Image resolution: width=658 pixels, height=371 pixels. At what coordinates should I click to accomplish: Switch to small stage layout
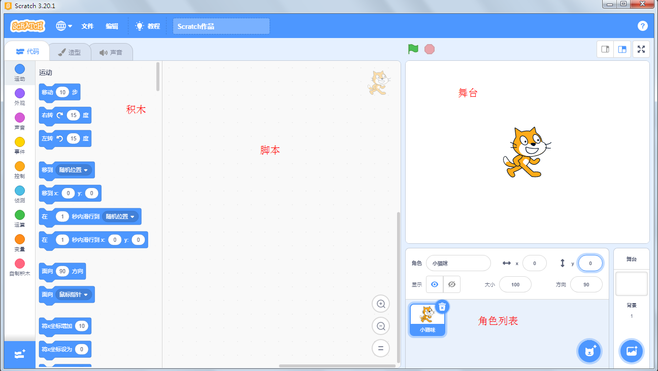coord(605,49)
